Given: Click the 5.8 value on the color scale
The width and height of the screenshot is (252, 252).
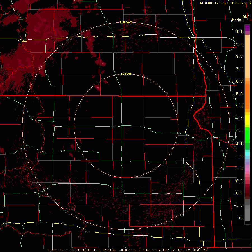Looking at the screenshot, I should tap(239, 94).
